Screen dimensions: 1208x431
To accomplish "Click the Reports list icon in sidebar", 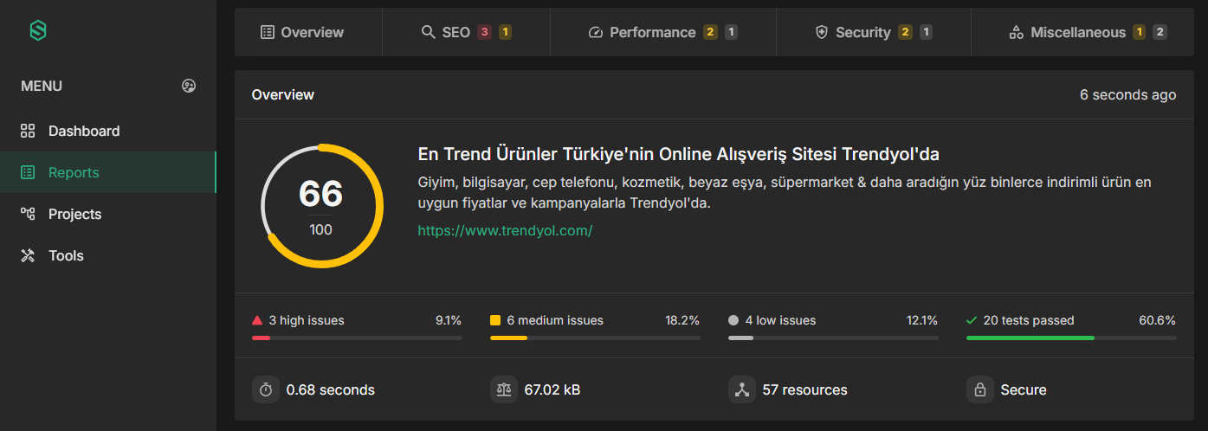I will coord(28,172).
